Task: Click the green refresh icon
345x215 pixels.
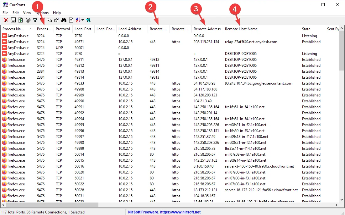Action: 20,20
